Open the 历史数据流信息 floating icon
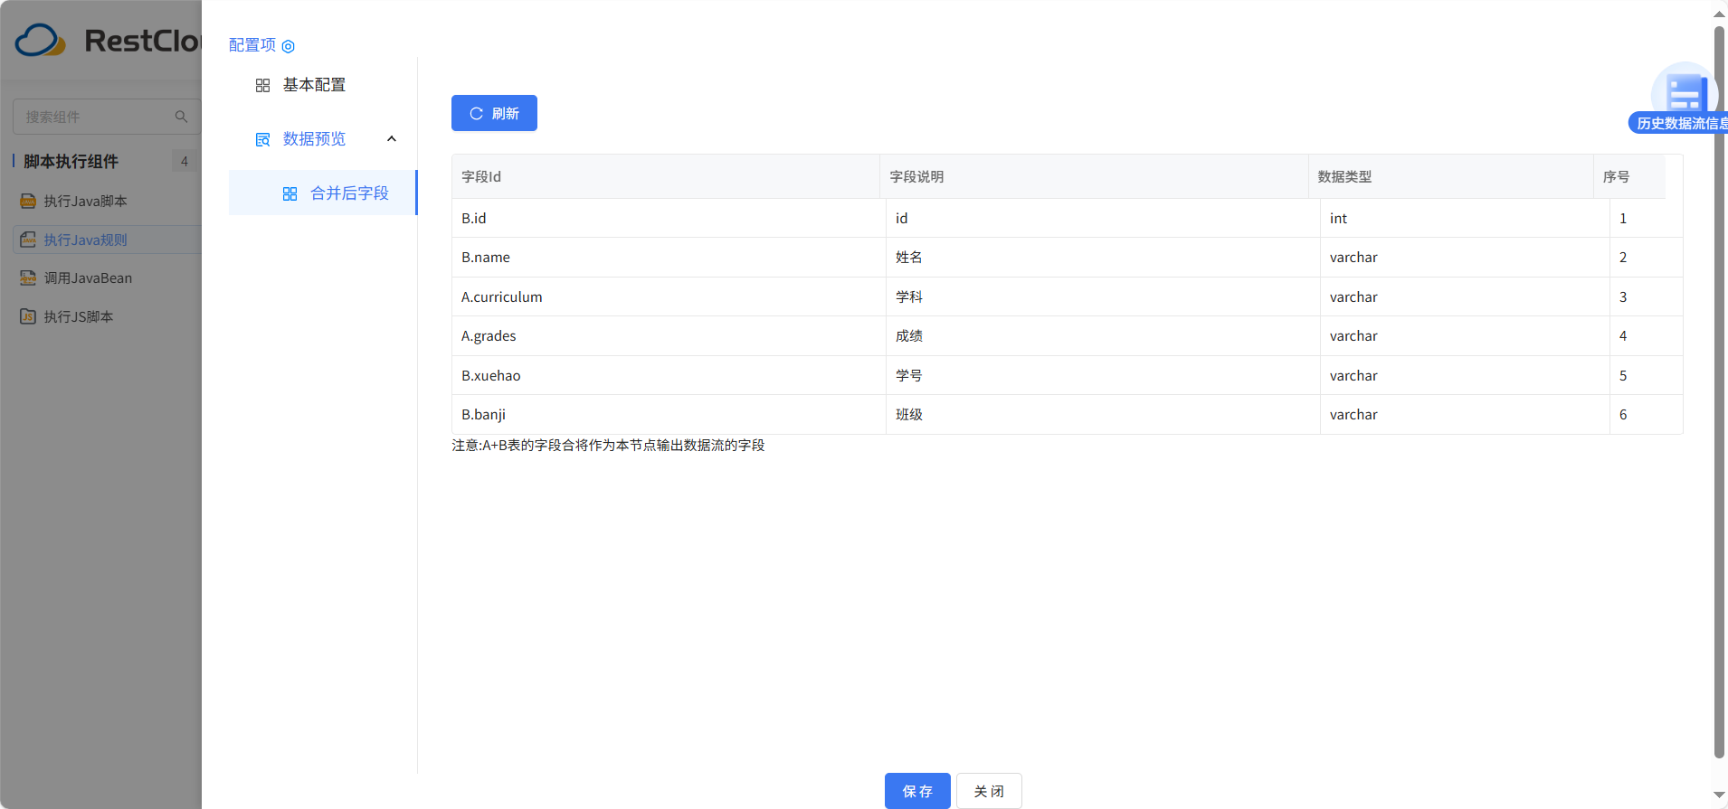This screenshot has width=1728, height=809. (1685, 98)
